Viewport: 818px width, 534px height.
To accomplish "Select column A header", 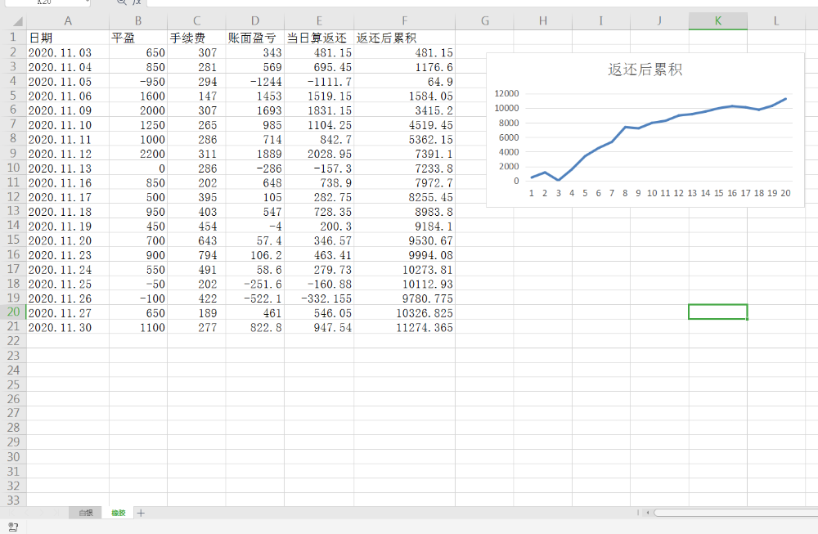I will point(68,21).
